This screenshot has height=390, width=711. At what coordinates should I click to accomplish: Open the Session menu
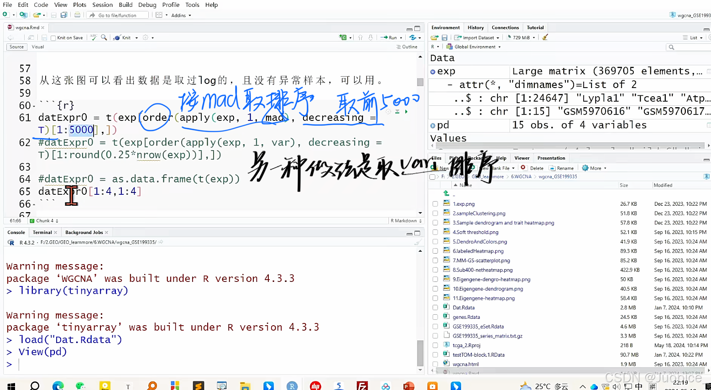102,5
